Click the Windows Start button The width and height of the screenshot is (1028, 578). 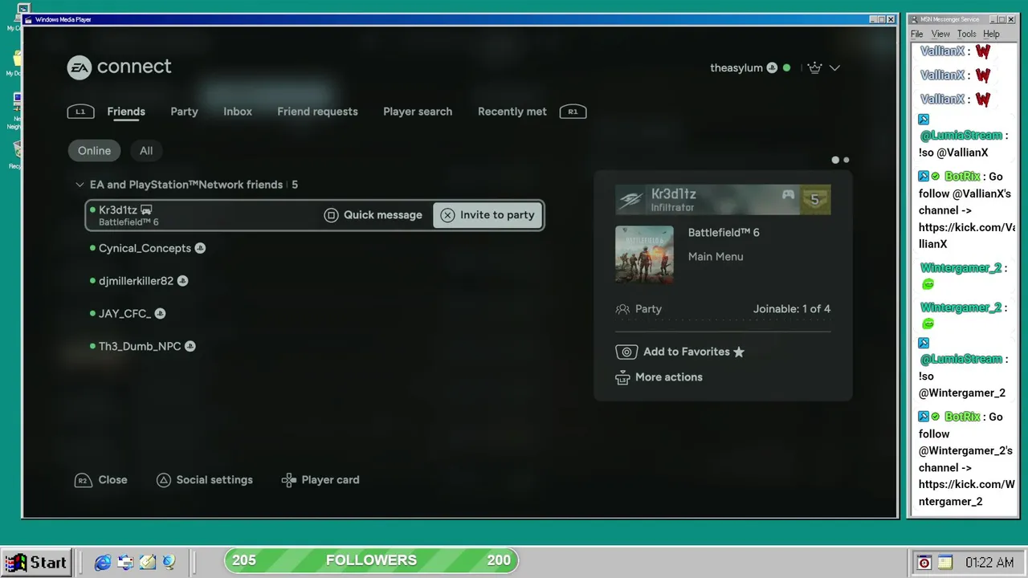(x=36, y=563)
